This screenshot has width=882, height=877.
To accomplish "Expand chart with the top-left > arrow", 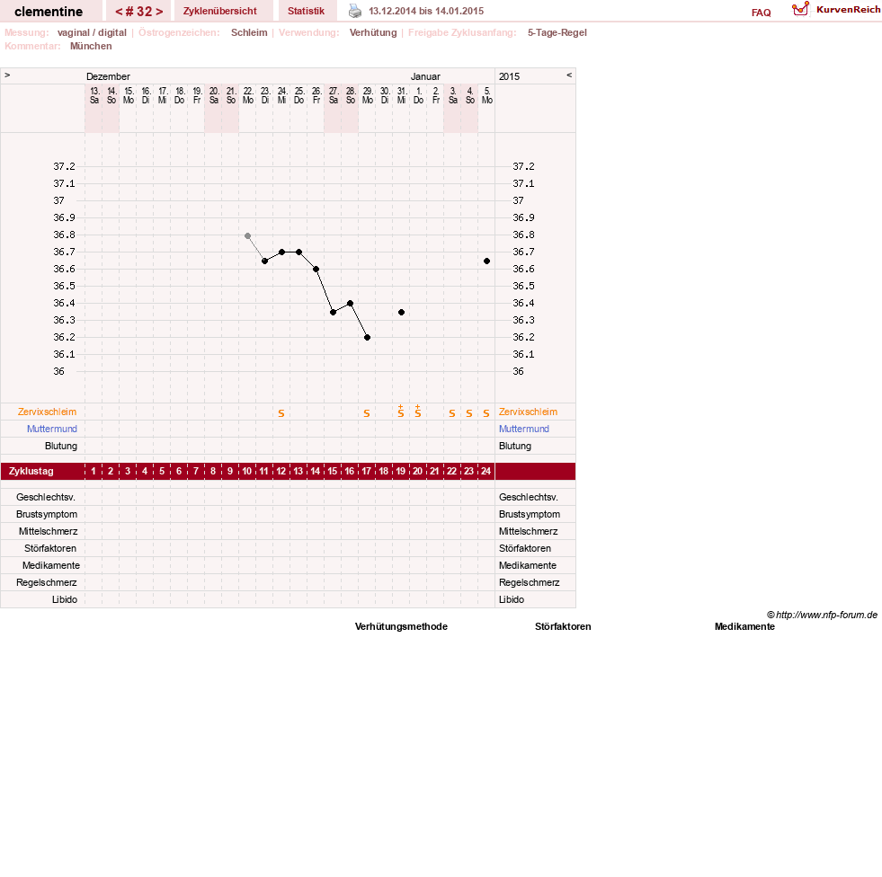I will click(7, 75).
